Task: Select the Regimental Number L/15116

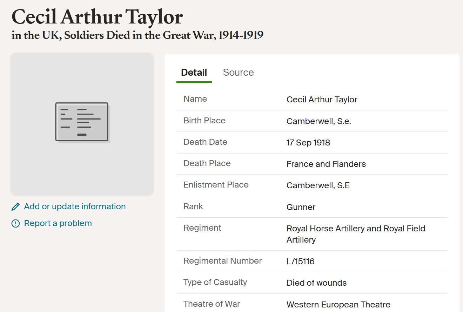Action: [301, 262]
